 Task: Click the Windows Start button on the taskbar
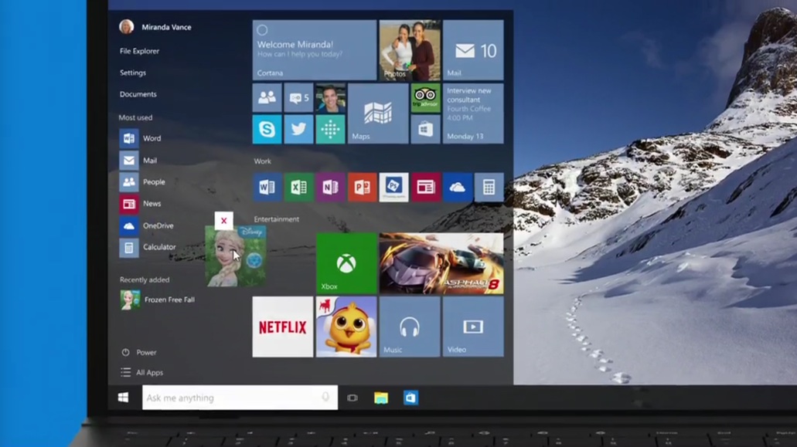tap(123, 398)
